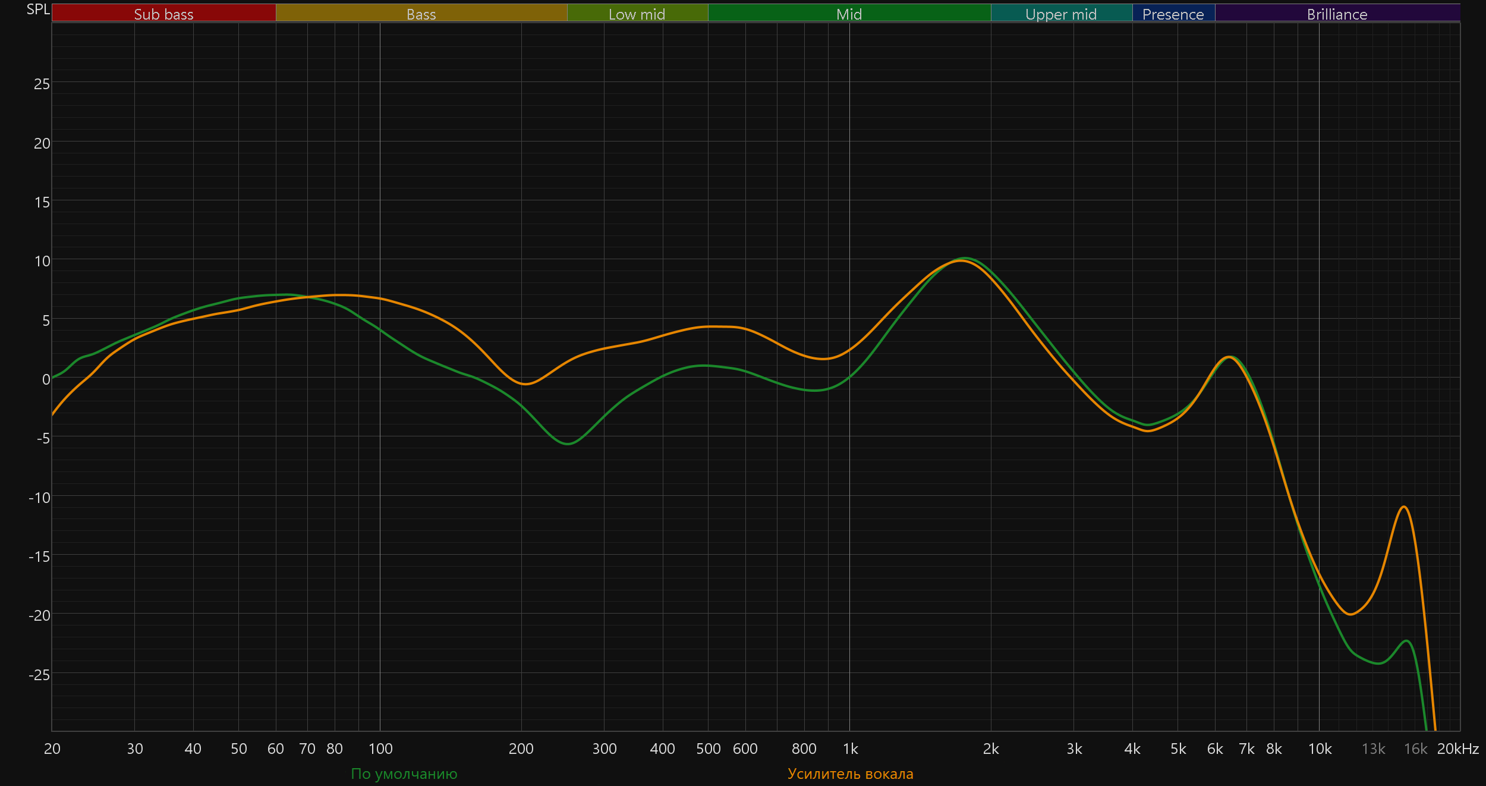This screenshot has width=1486, height=786.
Task: Toggle the orange 'Усилитель вокала' legend label
Action: 850,774
